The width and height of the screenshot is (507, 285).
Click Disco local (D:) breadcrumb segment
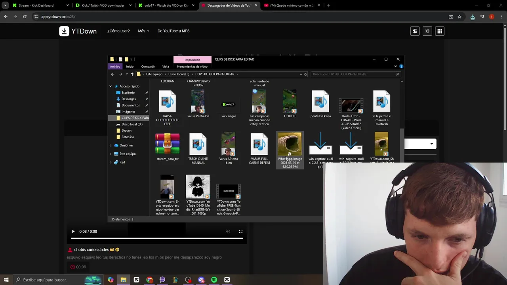point(179,74)
